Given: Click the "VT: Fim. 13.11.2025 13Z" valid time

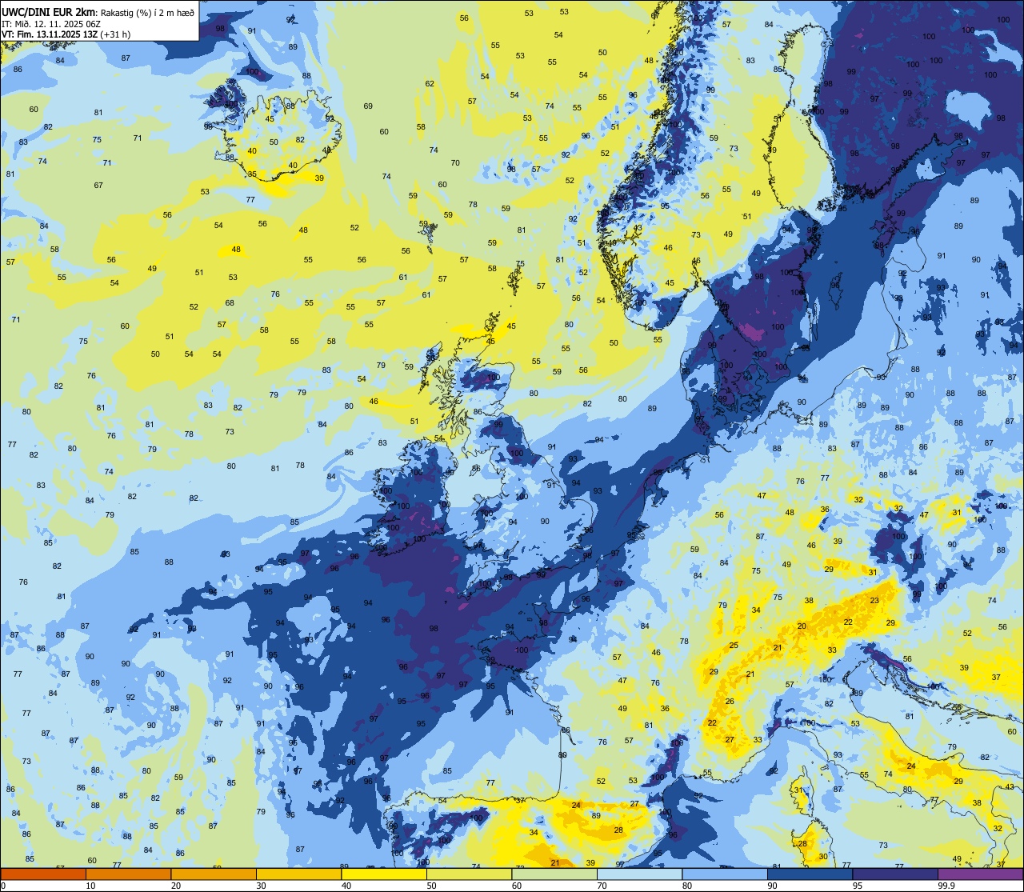Looking at the screenshot, I should [x=50, y=34].
